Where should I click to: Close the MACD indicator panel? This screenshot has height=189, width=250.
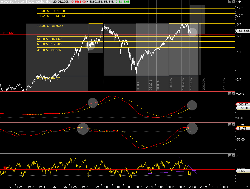point(233,94)
